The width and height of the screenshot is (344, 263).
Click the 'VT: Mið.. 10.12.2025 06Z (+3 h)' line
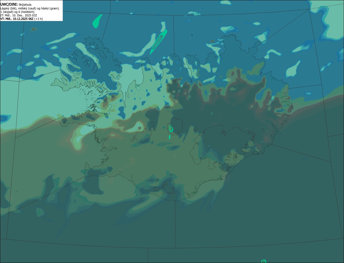(21, 19)
